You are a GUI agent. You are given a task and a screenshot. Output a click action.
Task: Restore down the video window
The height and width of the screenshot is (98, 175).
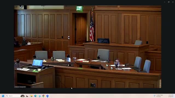(x=169, y=2)
